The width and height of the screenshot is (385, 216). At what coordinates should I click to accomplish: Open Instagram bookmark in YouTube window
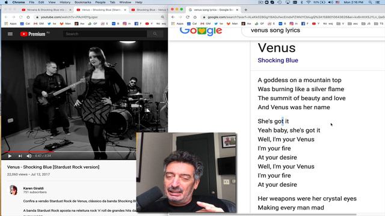point(127,24)
